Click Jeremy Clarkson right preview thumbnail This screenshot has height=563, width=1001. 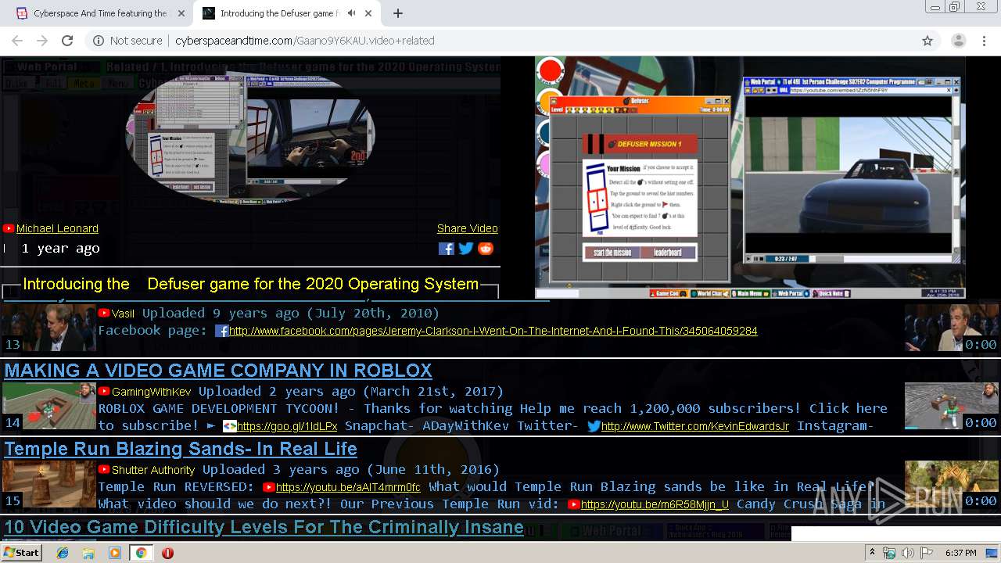click(952, 328)
